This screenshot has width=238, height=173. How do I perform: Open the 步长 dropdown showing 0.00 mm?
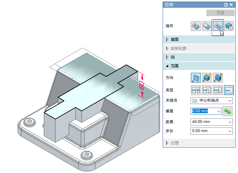pos(212,131)
